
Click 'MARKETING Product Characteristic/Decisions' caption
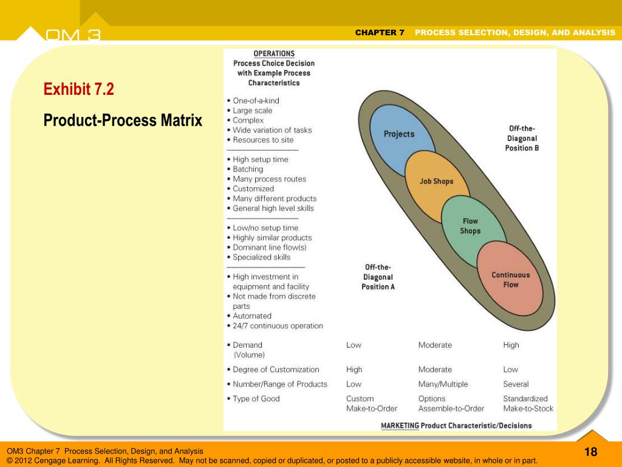point(456,425)
